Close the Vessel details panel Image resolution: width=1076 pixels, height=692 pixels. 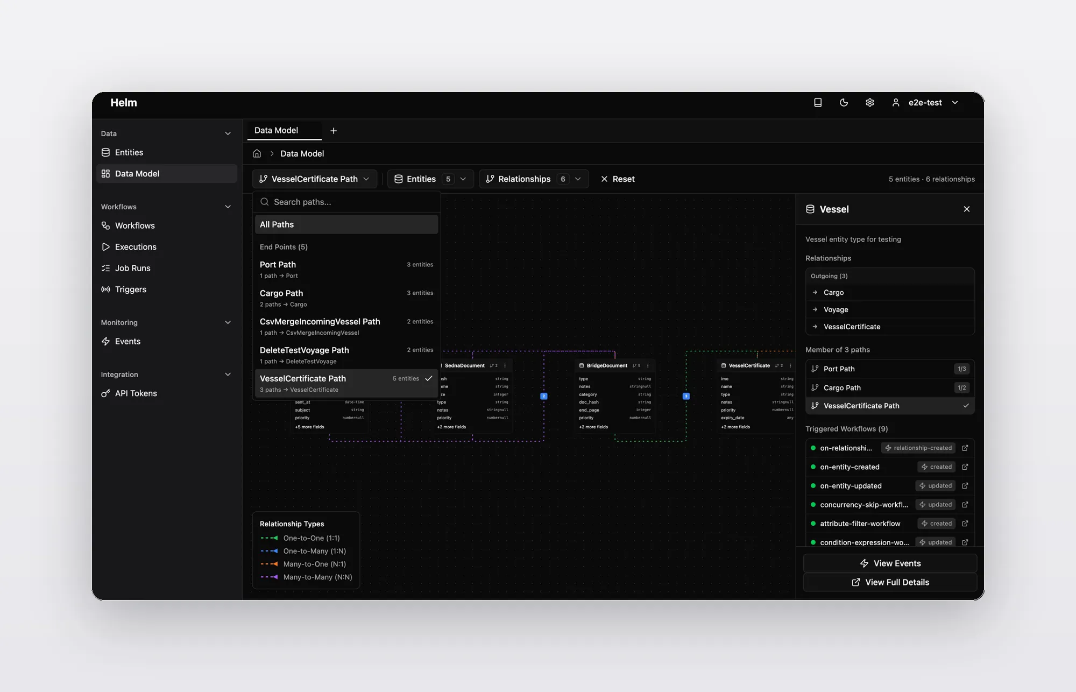pos(967,209)
